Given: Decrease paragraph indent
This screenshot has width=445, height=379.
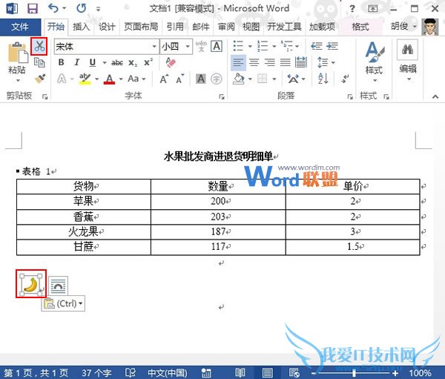Looking at the screenshot, I should pyautogui.click(x=317, y=46).
